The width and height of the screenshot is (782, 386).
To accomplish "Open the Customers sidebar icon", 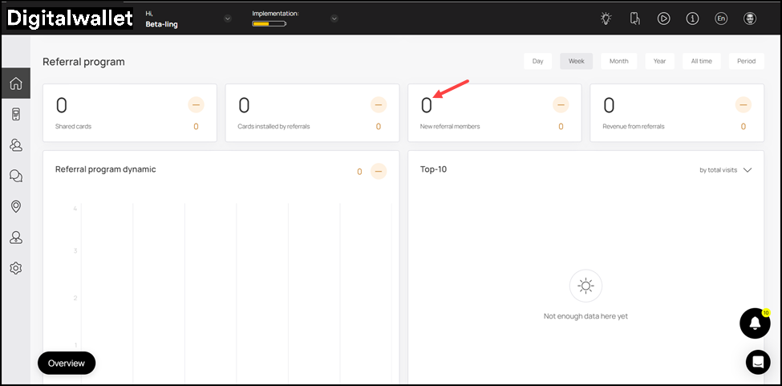I will coord(15,145).
